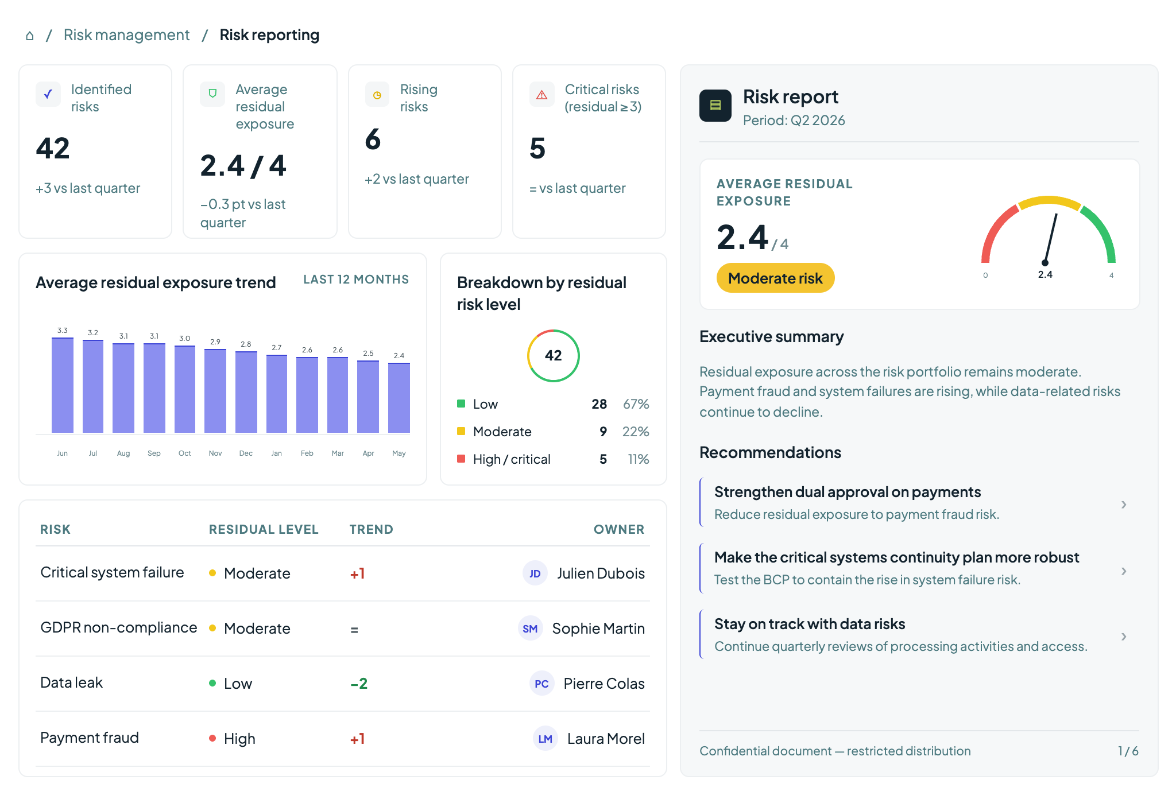
Task: Select the 2.4 / 4 exposure value
Action: click(243, 166)
